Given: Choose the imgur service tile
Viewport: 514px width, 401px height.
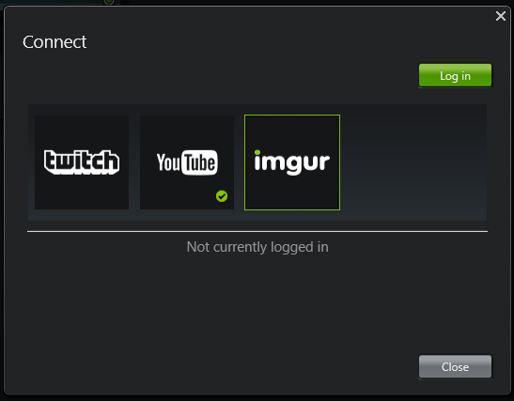Looking at the screenshot, I should 292,162.
